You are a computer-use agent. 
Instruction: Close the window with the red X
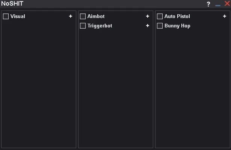click(x=227, y=3)
